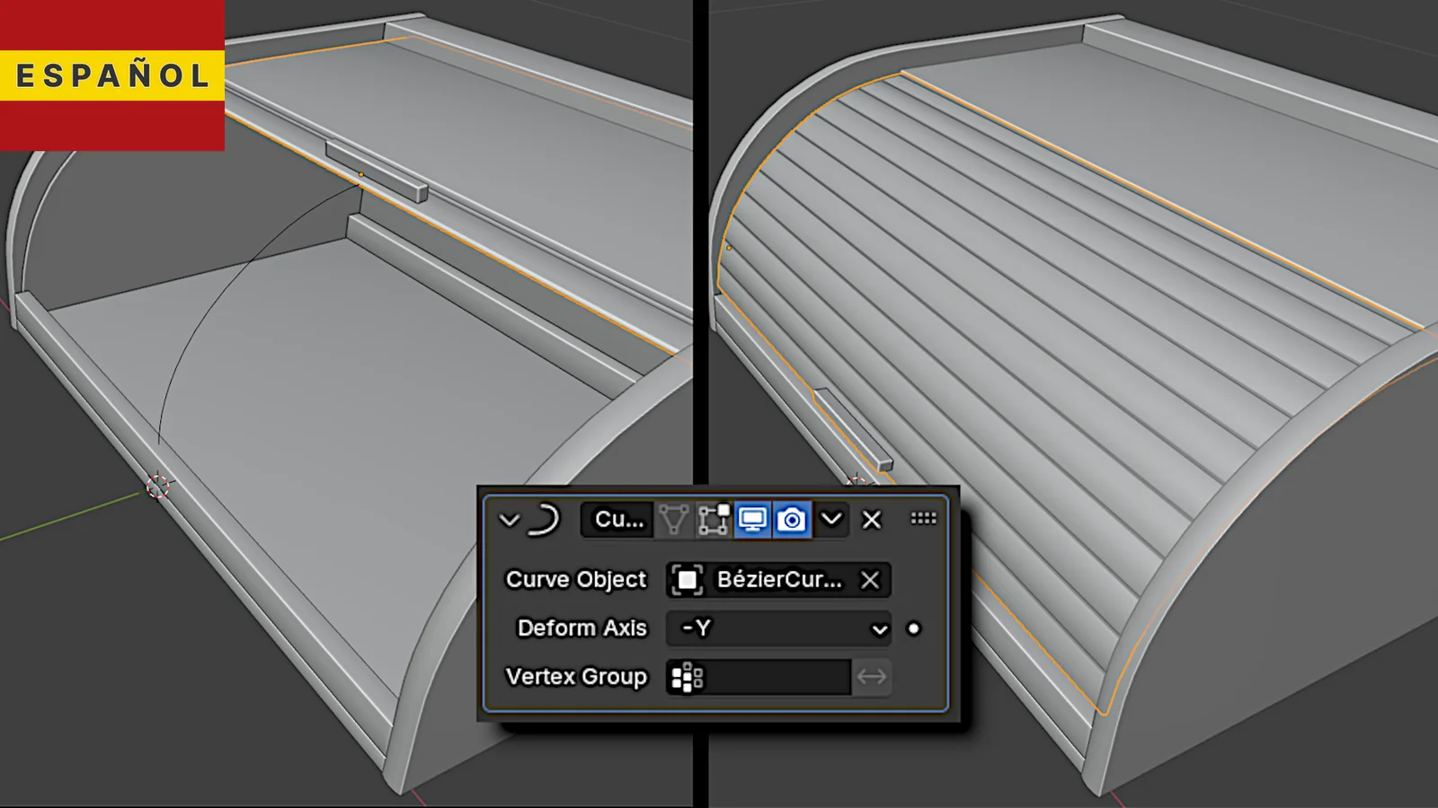Click the 3D cursor in left viewport
1438x808 pixels.
[x=158, y=487]
